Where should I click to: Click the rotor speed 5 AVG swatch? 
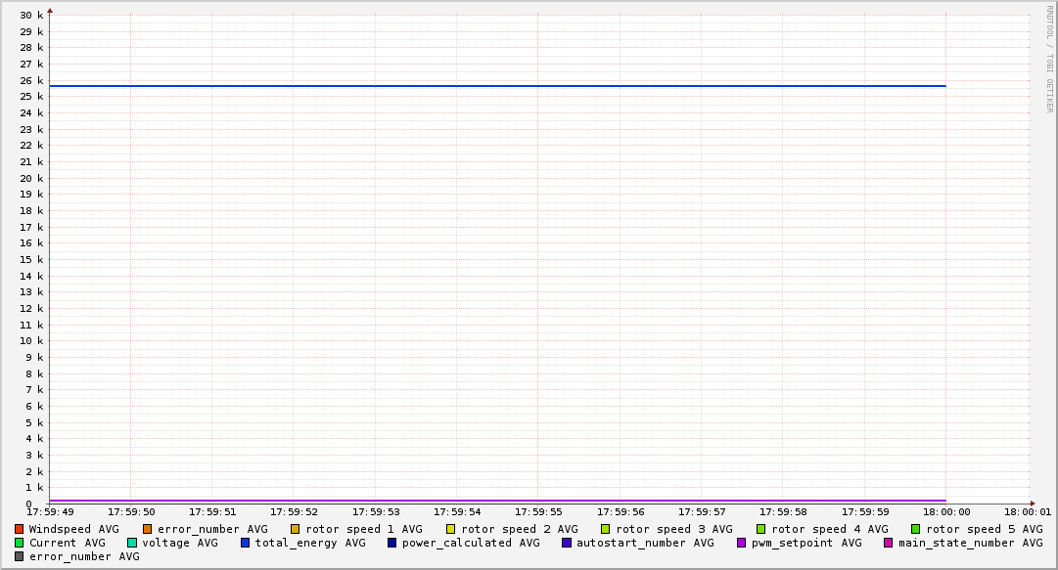point(915,529)
